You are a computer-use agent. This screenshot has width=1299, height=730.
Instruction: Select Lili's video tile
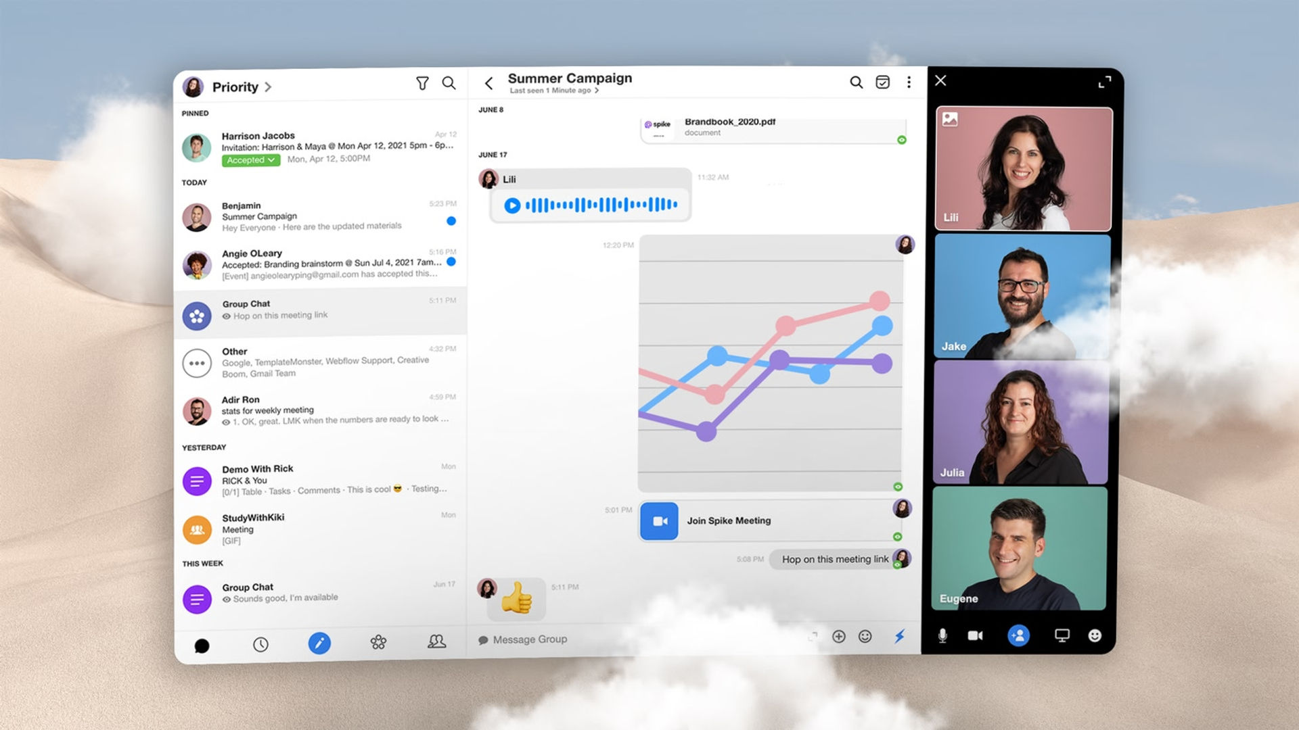pos(1024,168)
